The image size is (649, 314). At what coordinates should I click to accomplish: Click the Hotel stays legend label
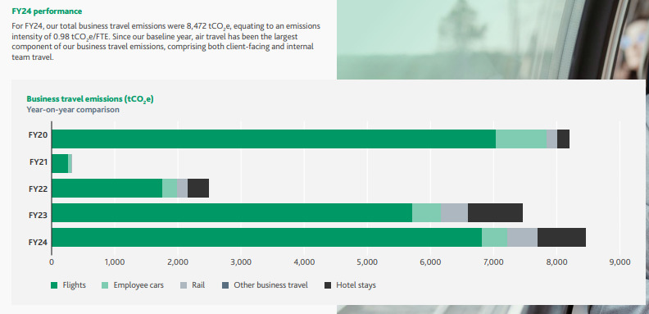tap(356, 285)
